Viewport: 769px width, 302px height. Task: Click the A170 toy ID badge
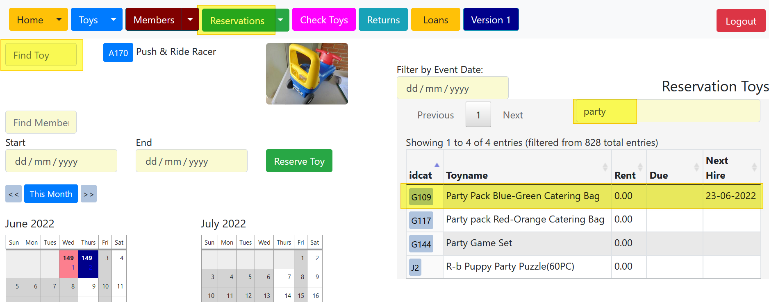pyautogui.click(x=118, y=53)
